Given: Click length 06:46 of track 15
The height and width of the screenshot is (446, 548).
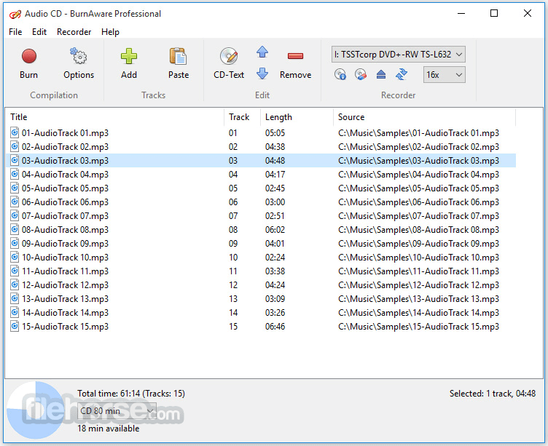Looking at the screenshot, I should 275,326.
